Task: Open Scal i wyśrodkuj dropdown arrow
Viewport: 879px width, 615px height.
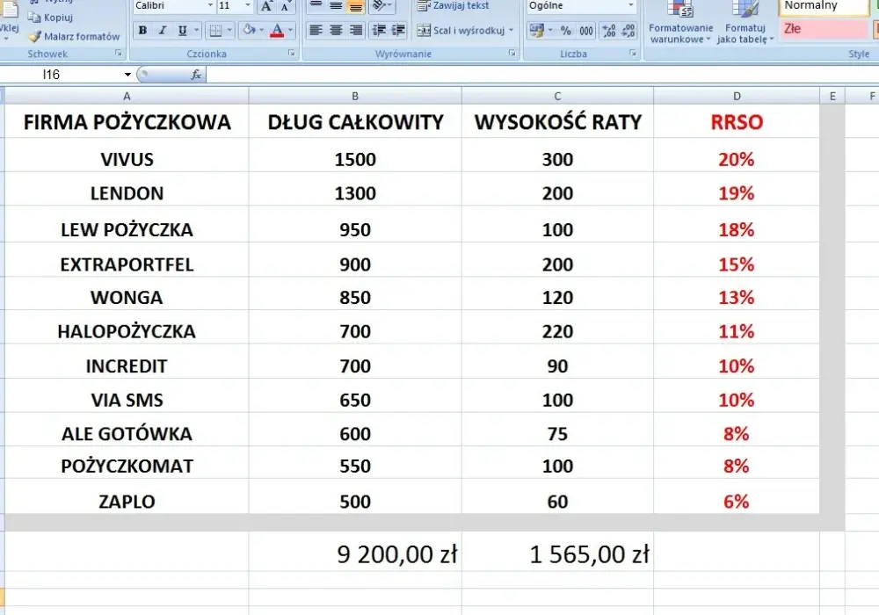Action: (511, 30)
